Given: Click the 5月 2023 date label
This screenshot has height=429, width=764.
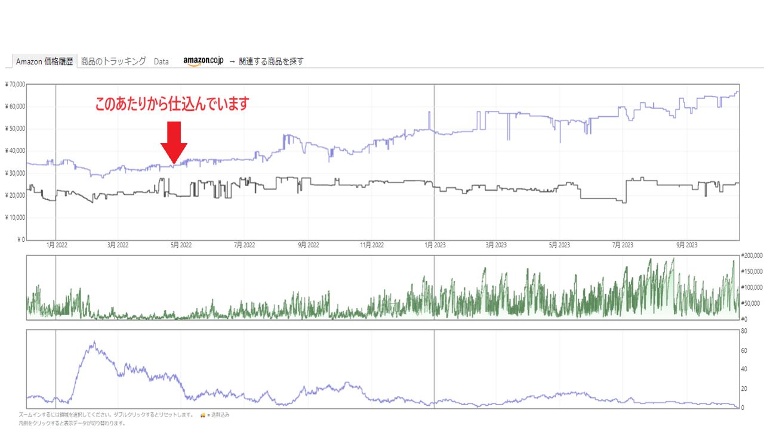Looking at the screenshot, I should coord(559,245).
